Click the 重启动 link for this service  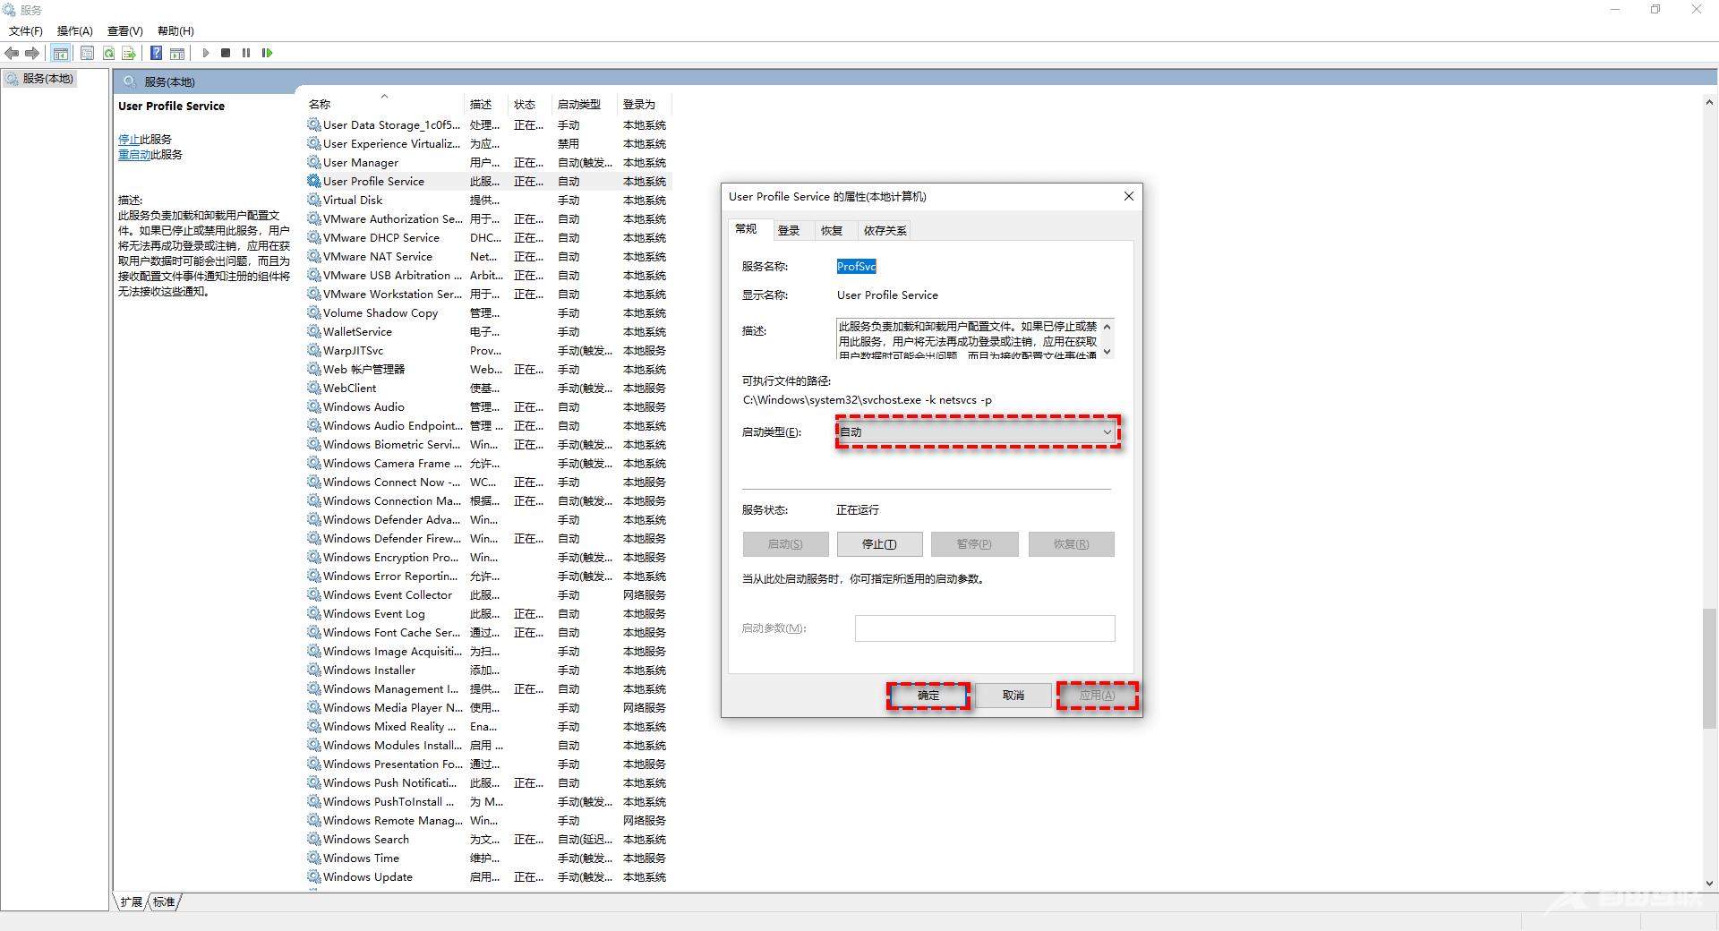pyautogui.click(x=134, y=155)
